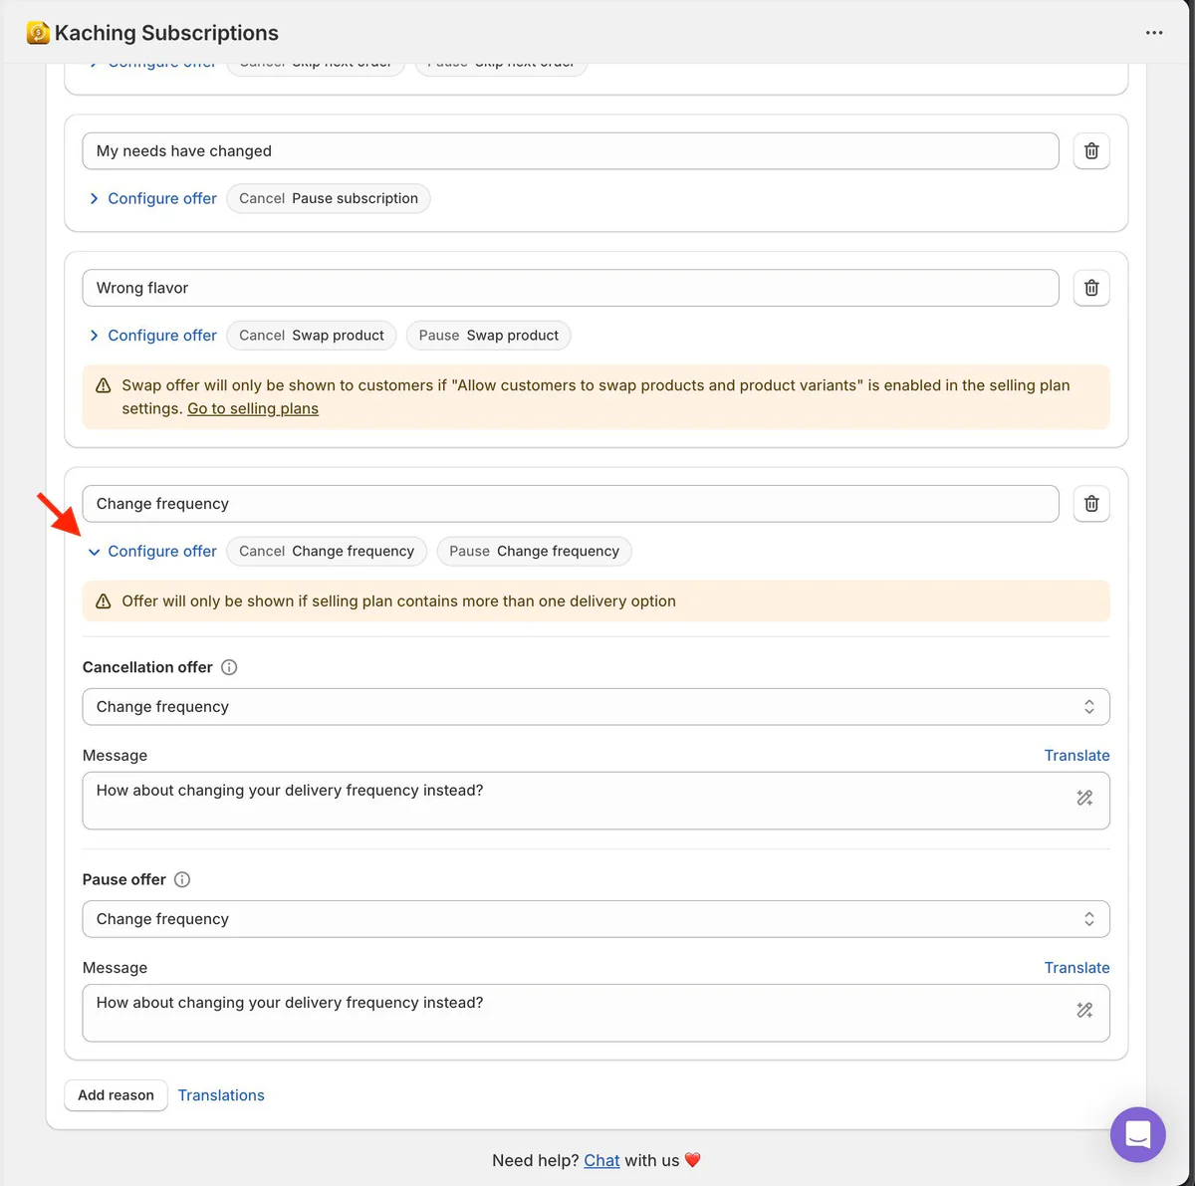Screen dimensions: 1195x1186
Task: Open the three-dot more options menu
Action: 1154,33
